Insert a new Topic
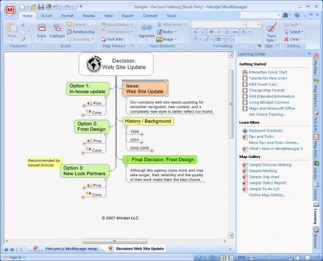Viewport: 323px width, 261px height. point(41,32)
